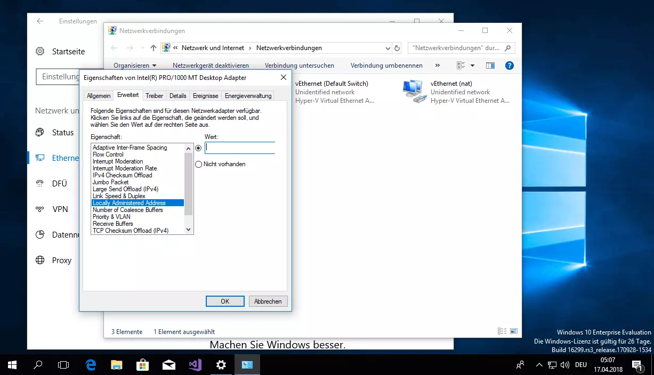654x375 pixels.
Task: Switch to the Treiber tab
Action: 155,96
